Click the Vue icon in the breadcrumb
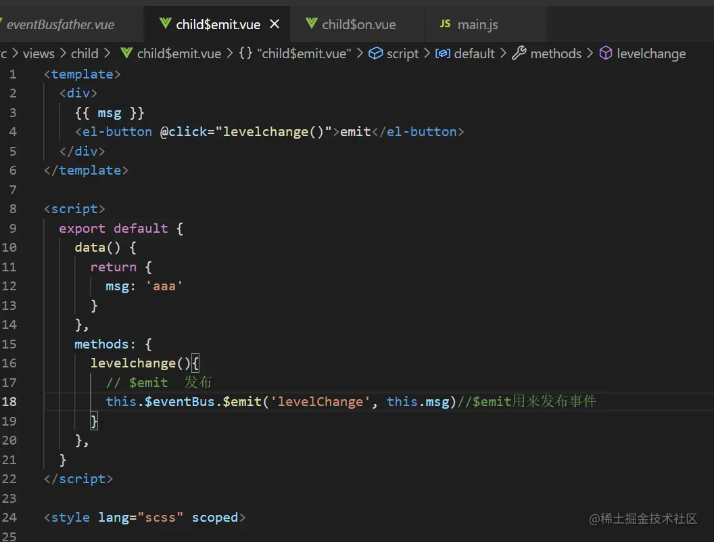The width and height of the screenshot is (714, 542). 126,53
